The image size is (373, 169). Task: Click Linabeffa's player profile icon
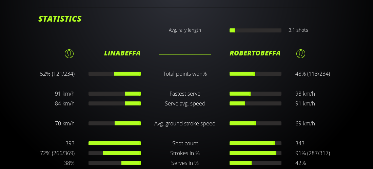click(69, 53)
